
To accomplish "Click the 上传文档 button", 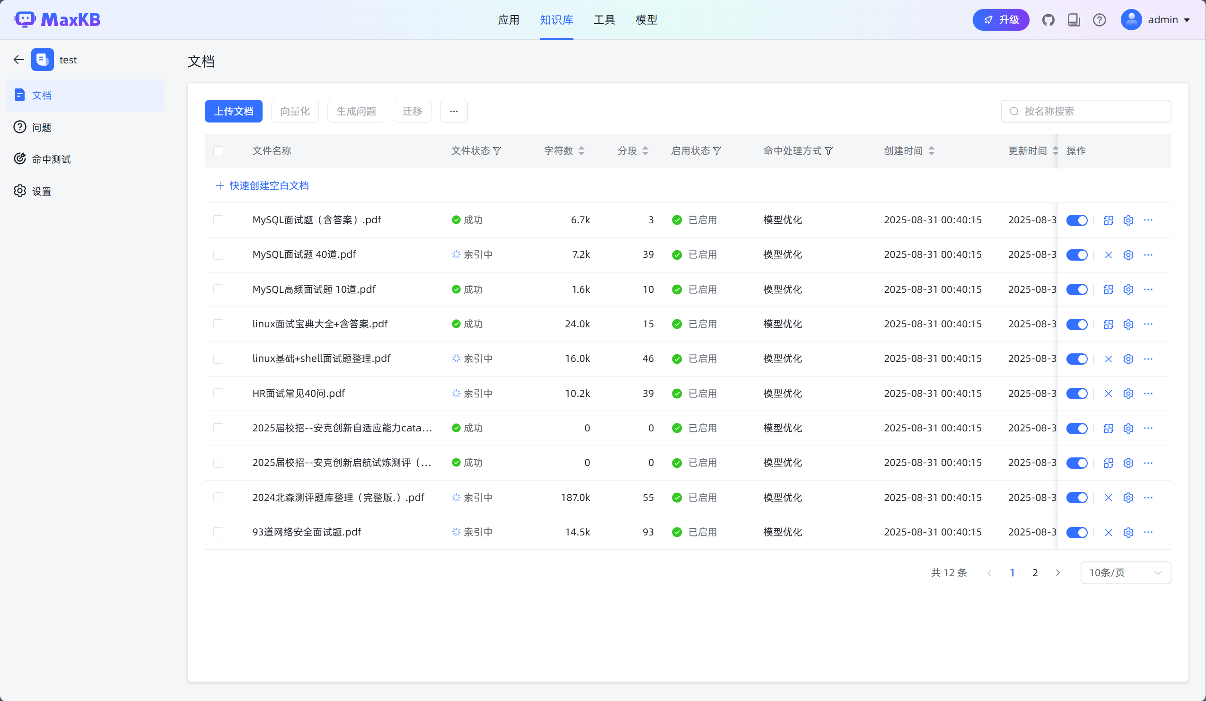I will (234, 112).
